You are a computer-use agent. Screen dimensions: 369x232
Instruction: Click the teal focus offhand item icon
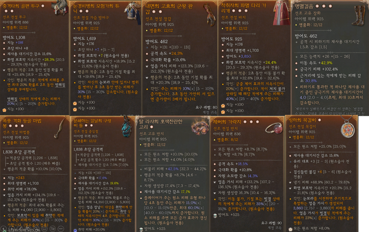coord(128,126)
